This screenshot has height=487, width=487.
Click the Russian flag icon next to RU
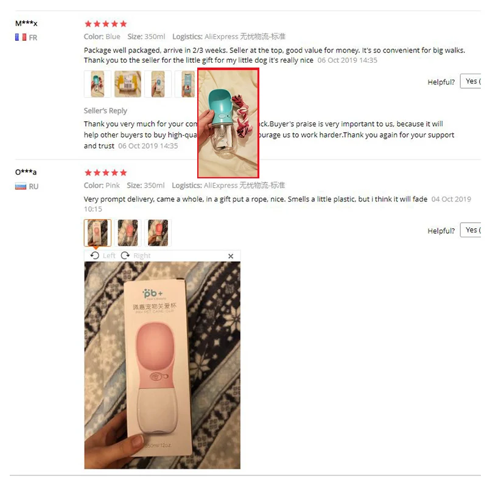(x=21, y=186)
